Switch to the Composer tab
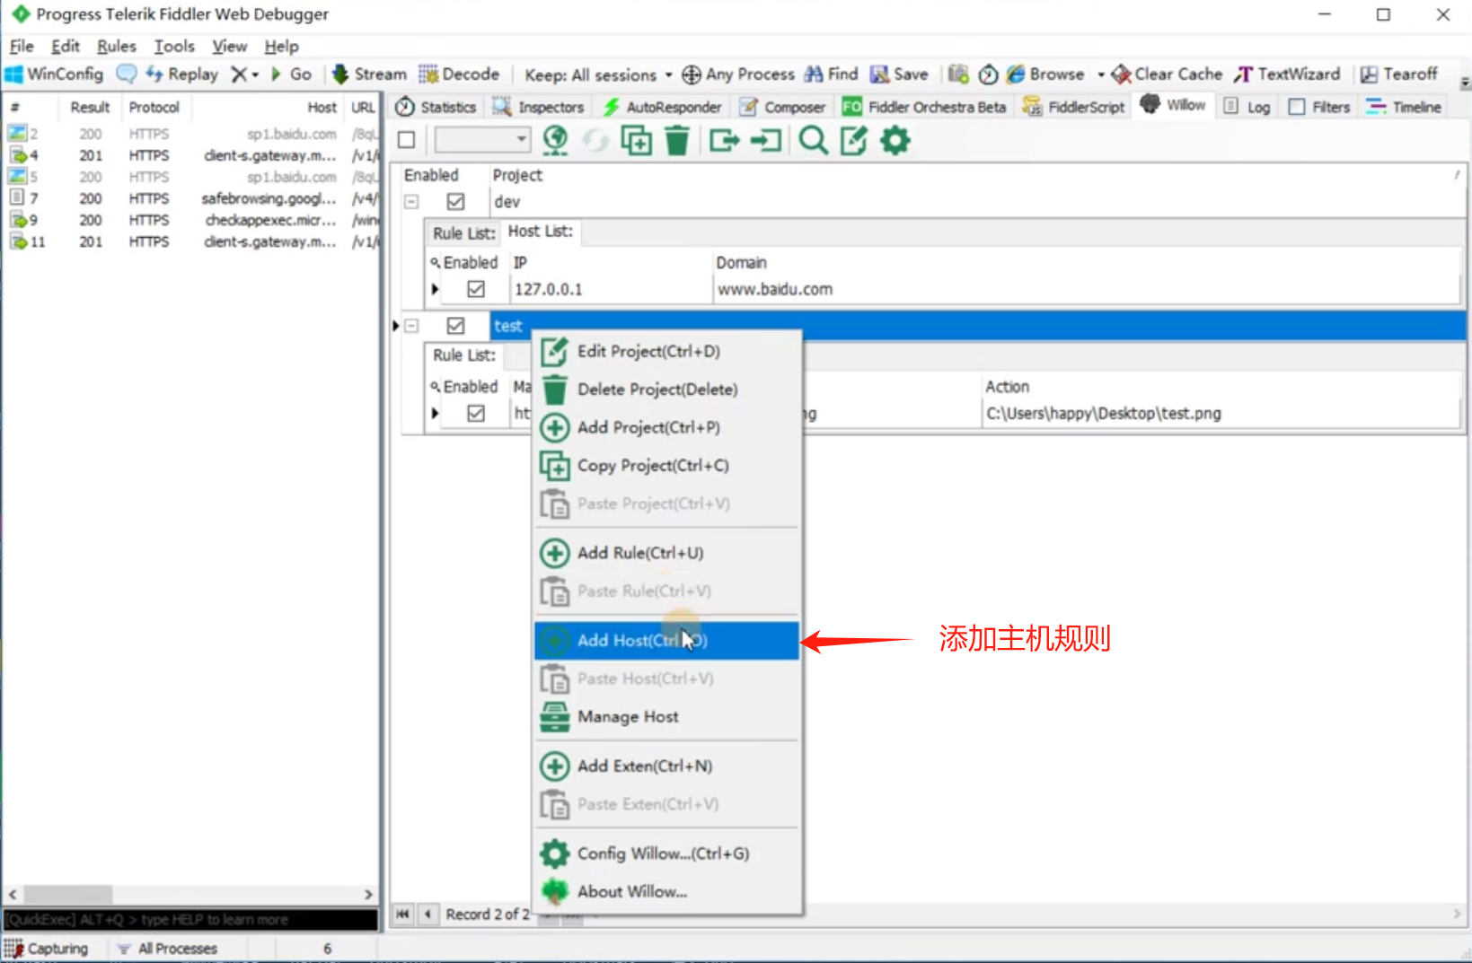The image size is (1472, 963). click(x=783, y=107)
